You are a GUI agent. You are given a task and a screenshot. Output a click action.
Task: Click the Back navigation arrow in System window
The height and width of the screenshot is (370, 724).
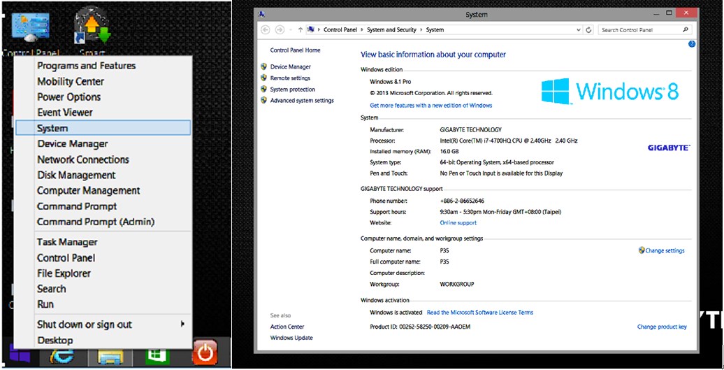(266, 30)
